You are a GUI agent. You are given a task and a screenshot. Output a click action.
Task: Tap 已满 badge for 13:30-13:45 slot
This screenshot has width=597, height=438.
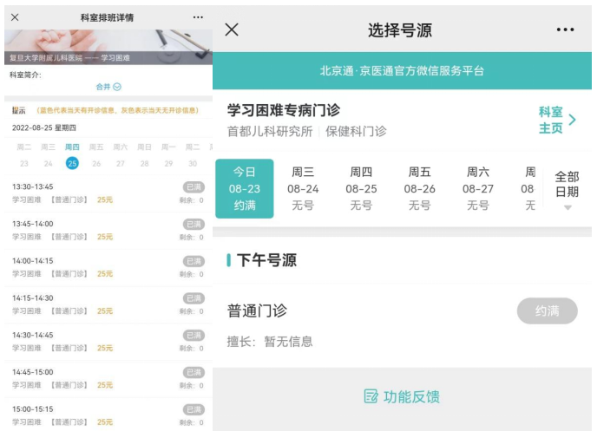[x=194, y=186]
